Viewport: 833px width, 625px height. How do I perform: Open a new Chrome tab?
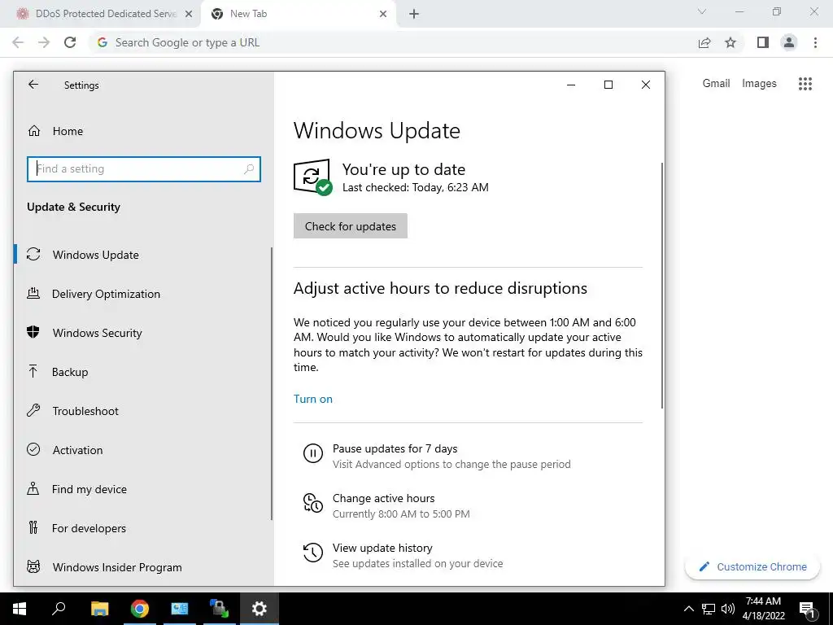414,15
